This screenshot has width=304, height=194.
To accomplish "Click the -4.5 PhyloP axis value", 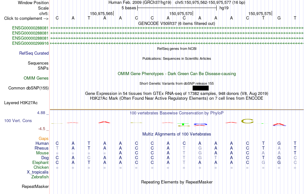I will [42, 129].
